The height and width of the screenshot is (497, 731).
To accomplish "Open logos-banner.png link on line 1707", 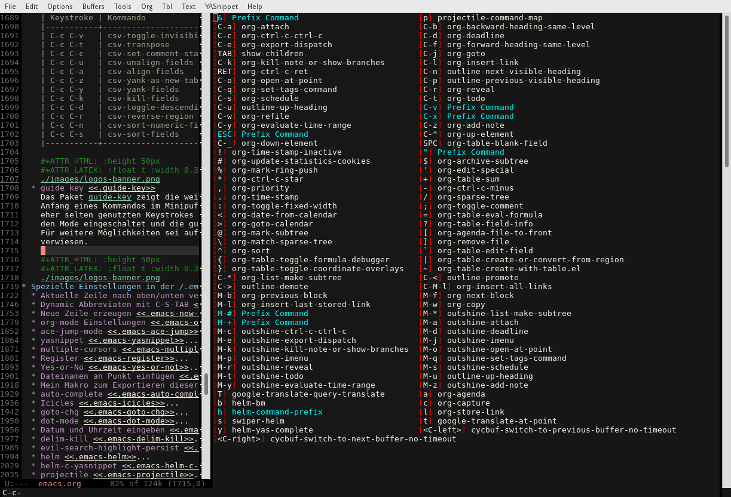I will tap(100, 179).
